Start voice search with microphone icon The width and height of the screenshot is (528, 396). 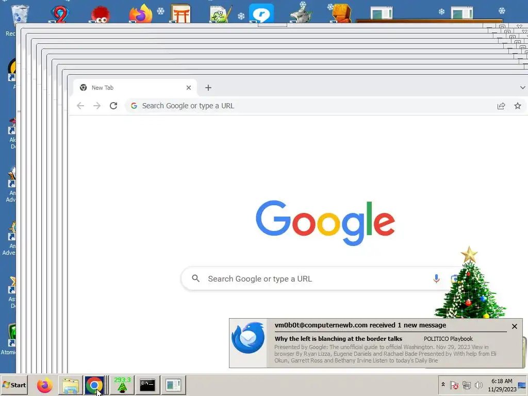pos(436,278)
